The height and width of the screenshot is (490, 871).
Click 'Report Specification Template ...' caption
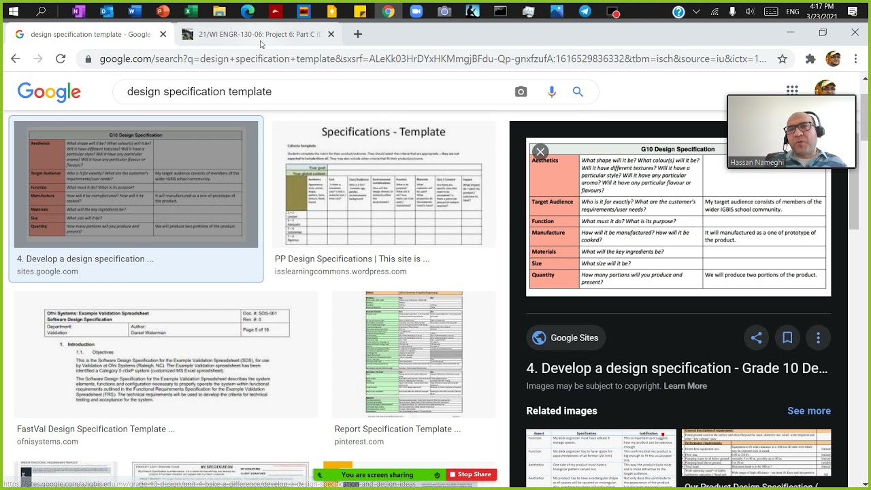[x=397, y=429]
